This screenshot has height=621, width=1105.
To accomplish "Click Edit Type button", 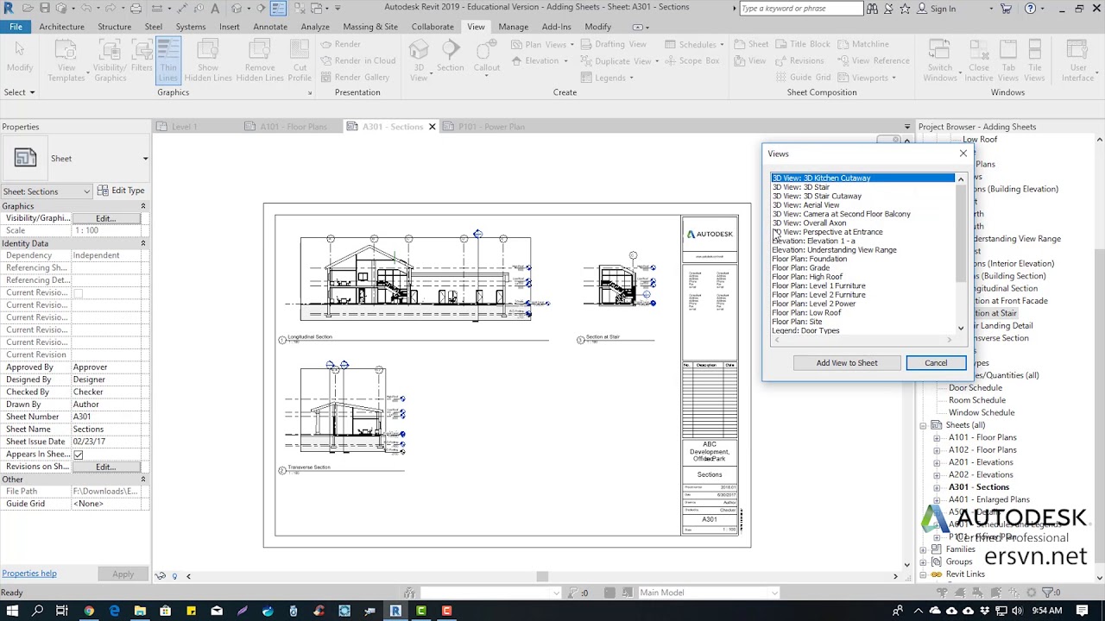I will [x=121, y=191].
